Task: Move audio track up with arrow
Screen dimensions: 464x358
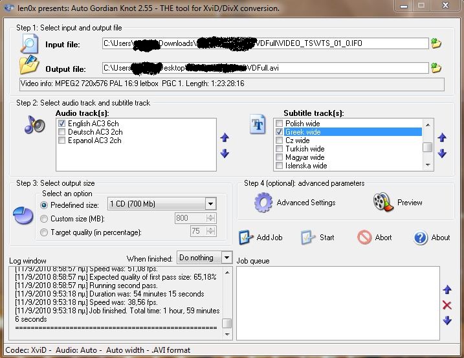Action: pos(225,137)
